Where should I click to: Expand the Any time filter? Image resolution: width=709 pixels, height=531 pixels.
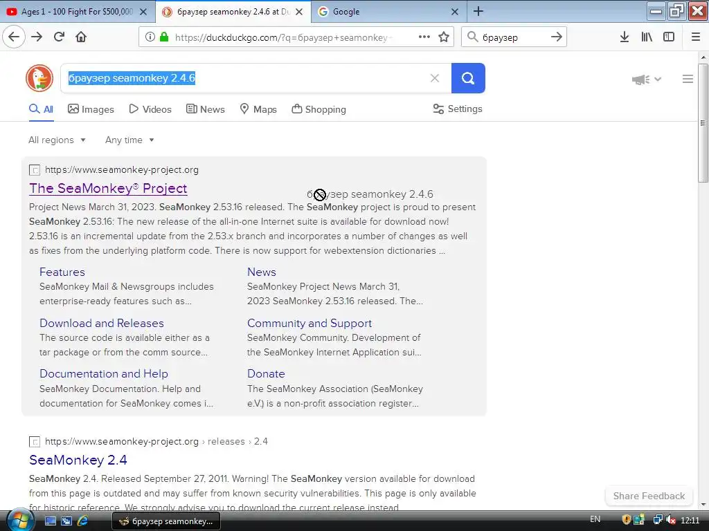coord(129,140)
